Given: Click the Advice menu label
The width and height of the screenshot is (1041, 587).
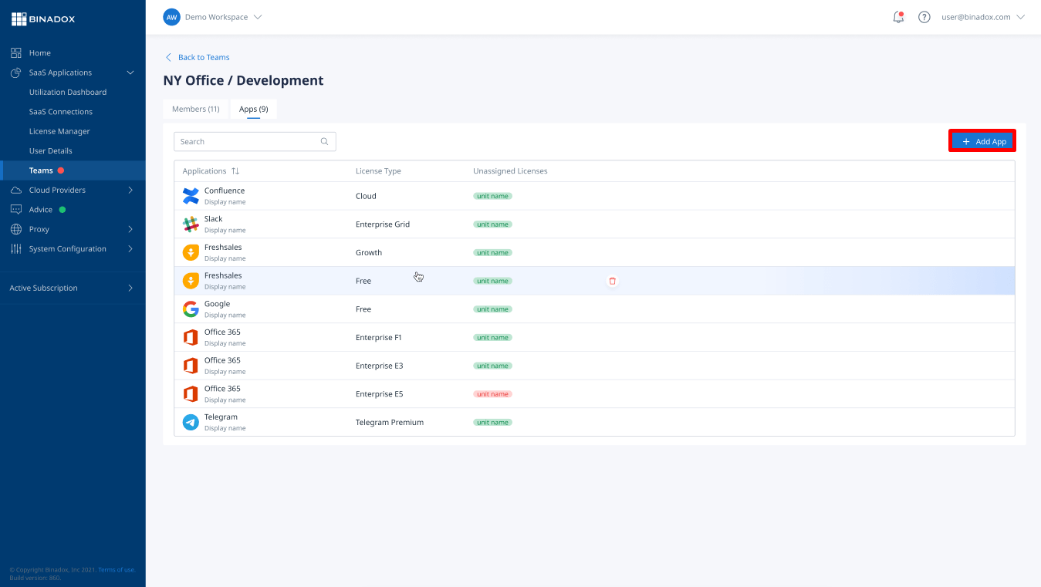Looking at the screenshot, I should (x=41, y=210).
